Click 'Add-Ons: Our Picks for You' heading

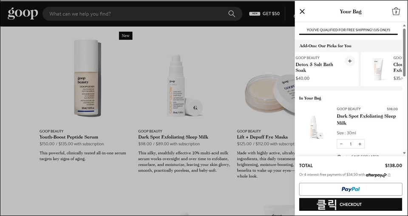point(325,46)
